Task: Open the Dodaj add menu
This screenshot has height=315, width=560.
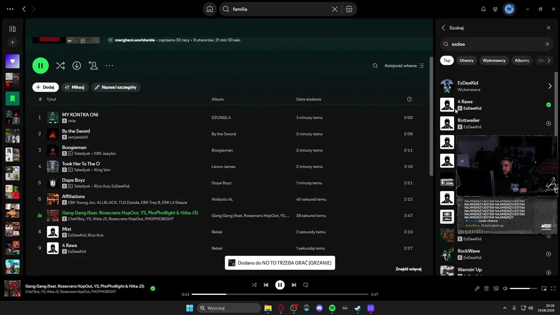Action: 45,87
